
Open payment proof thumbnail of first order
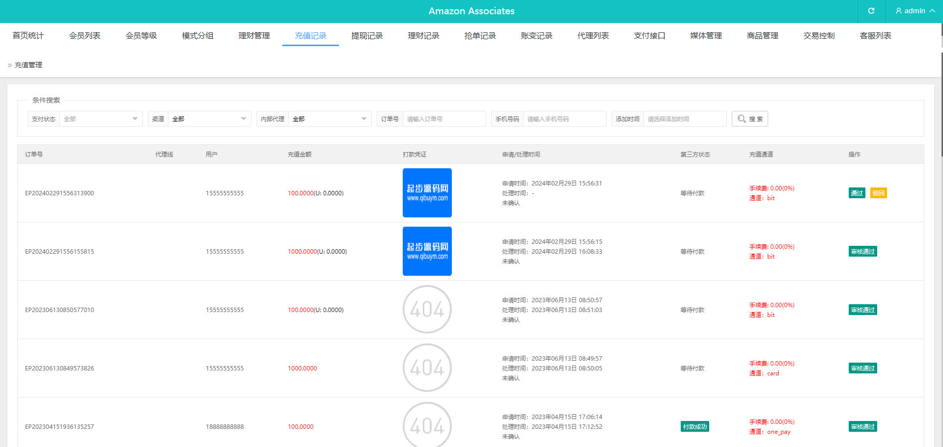click(x=427, y=193)
